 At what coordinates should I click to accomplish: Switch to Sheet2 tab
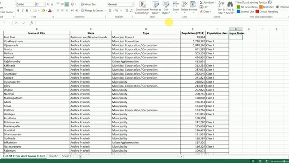[53, 156]
